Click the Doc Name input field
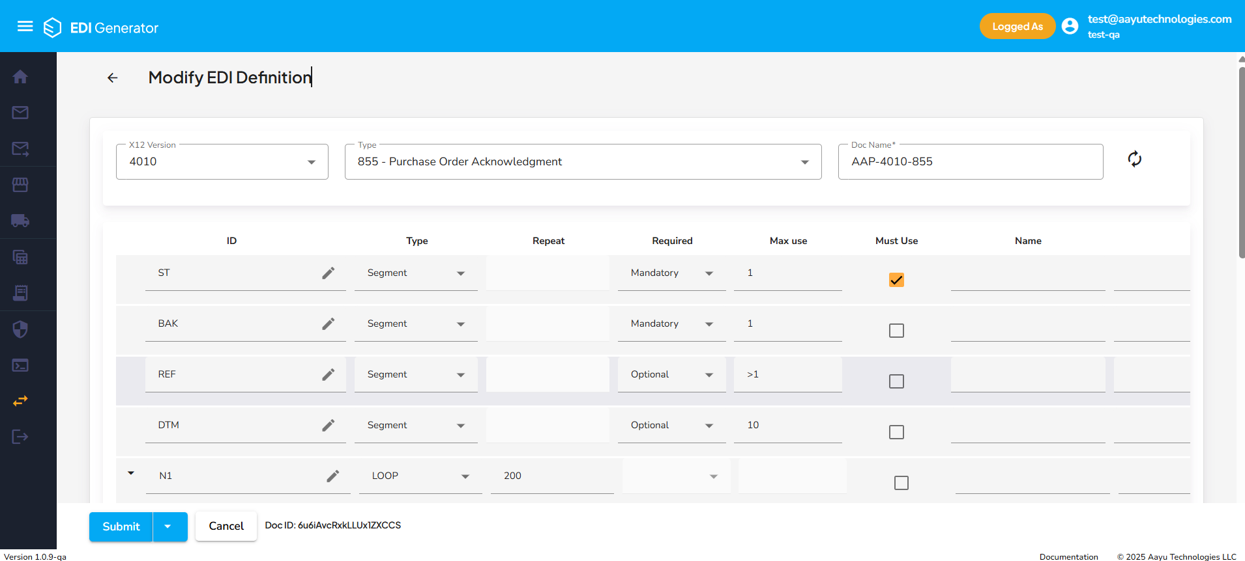The image size is (1245, 561). (971, 161)
